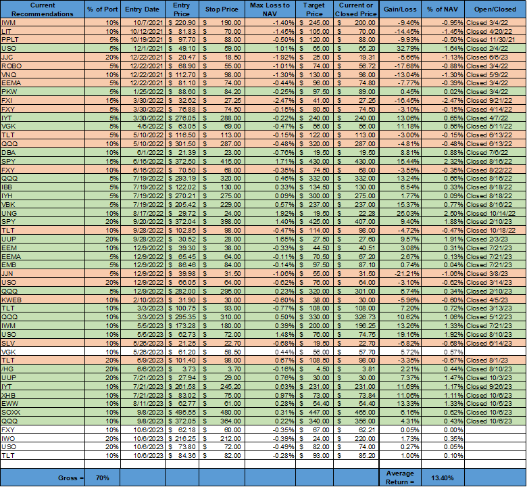Select the EWW ticker cell
Image resolution: width=527 pixels, height=487 pixels.
coord(43,404)
